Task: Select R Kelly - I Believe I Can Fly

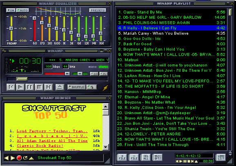Action: click(x=171, y=28)
